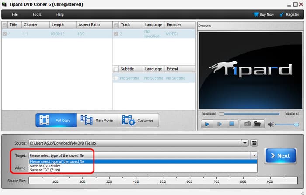Click the Next button
Viewport: 306px width, 195px height.
[281, 155]
